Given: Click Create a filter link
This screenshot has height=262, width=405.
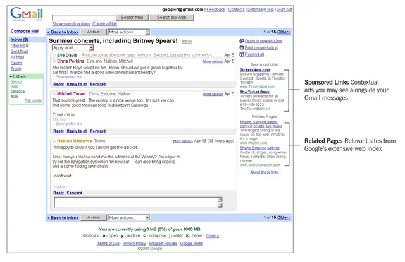Looking at the screenshot, I should click(x=104, y=24).
